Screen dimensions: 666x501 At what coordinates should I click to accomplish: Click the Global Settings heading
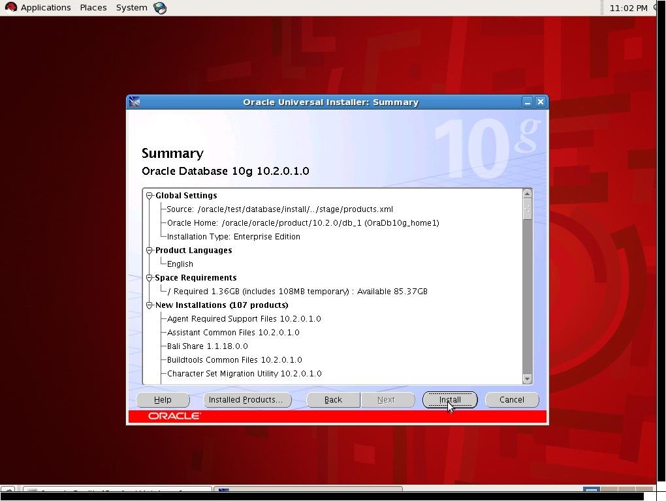click(186, 196)
